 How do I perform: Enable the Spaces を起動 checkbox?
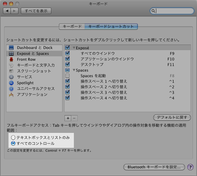coord(68,76)
